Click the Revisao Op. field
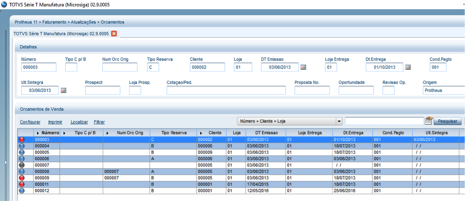The width and height of the screenshot is (465, 201). point(388,90)
